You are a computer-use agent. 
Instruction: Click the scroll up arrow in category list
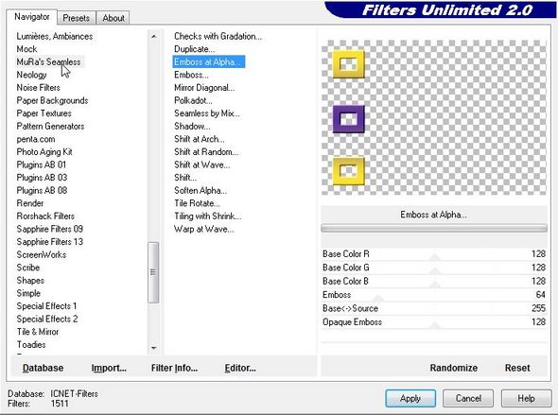tap(154, 36)
